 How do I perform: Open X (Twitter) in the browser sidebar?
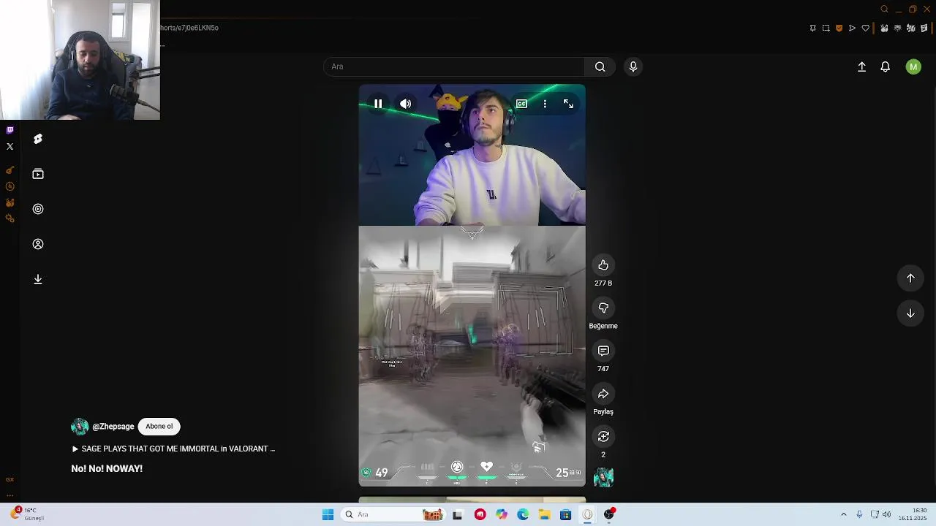tap(10, 146)
